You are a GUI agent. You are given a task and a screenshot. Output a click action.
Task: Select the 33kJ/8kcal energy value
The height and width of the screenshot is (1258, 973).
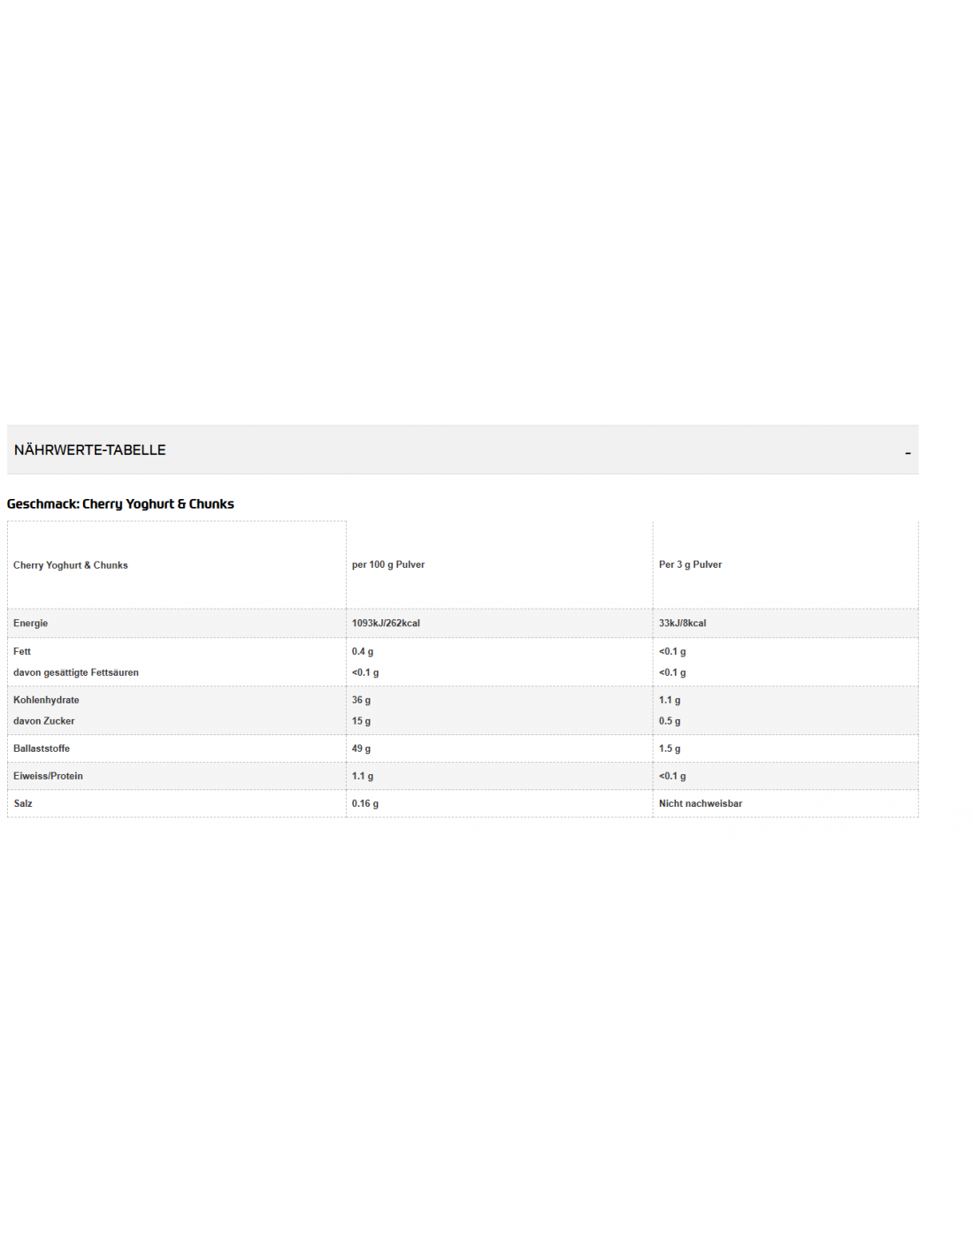(x=682, y=624)
